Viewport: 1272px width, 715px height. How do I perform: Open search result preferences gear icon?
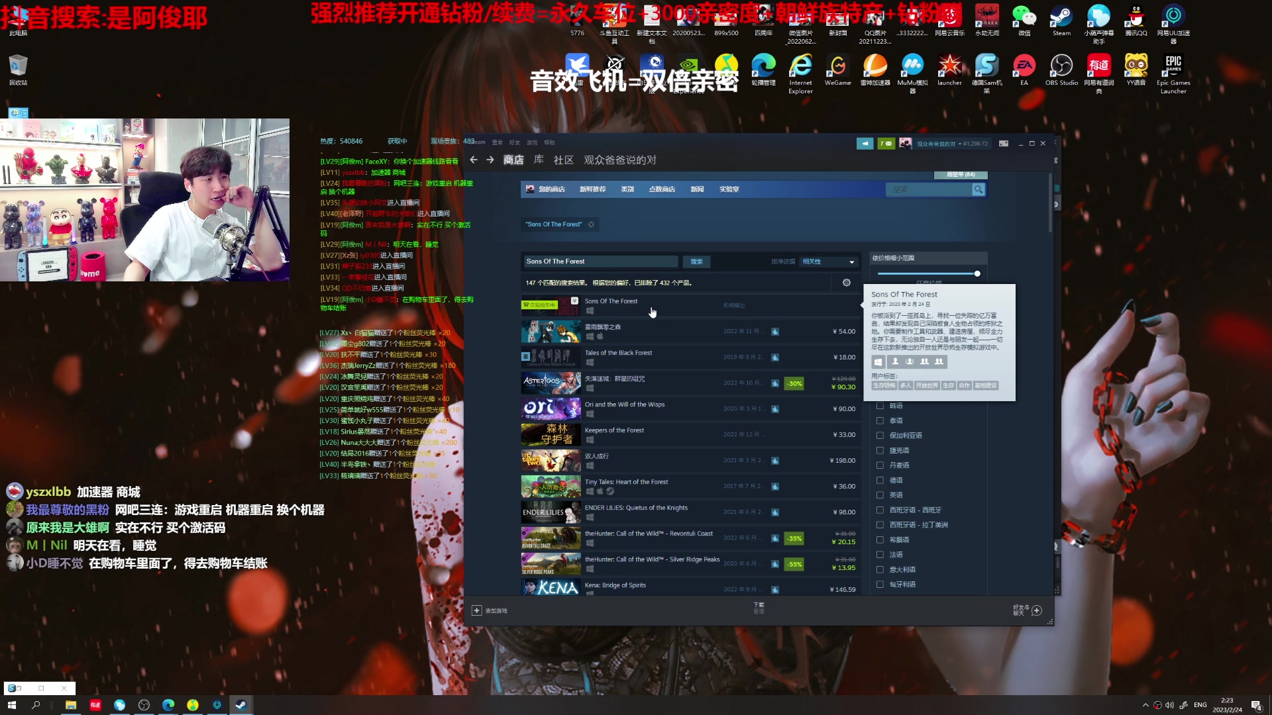(847, 283)
